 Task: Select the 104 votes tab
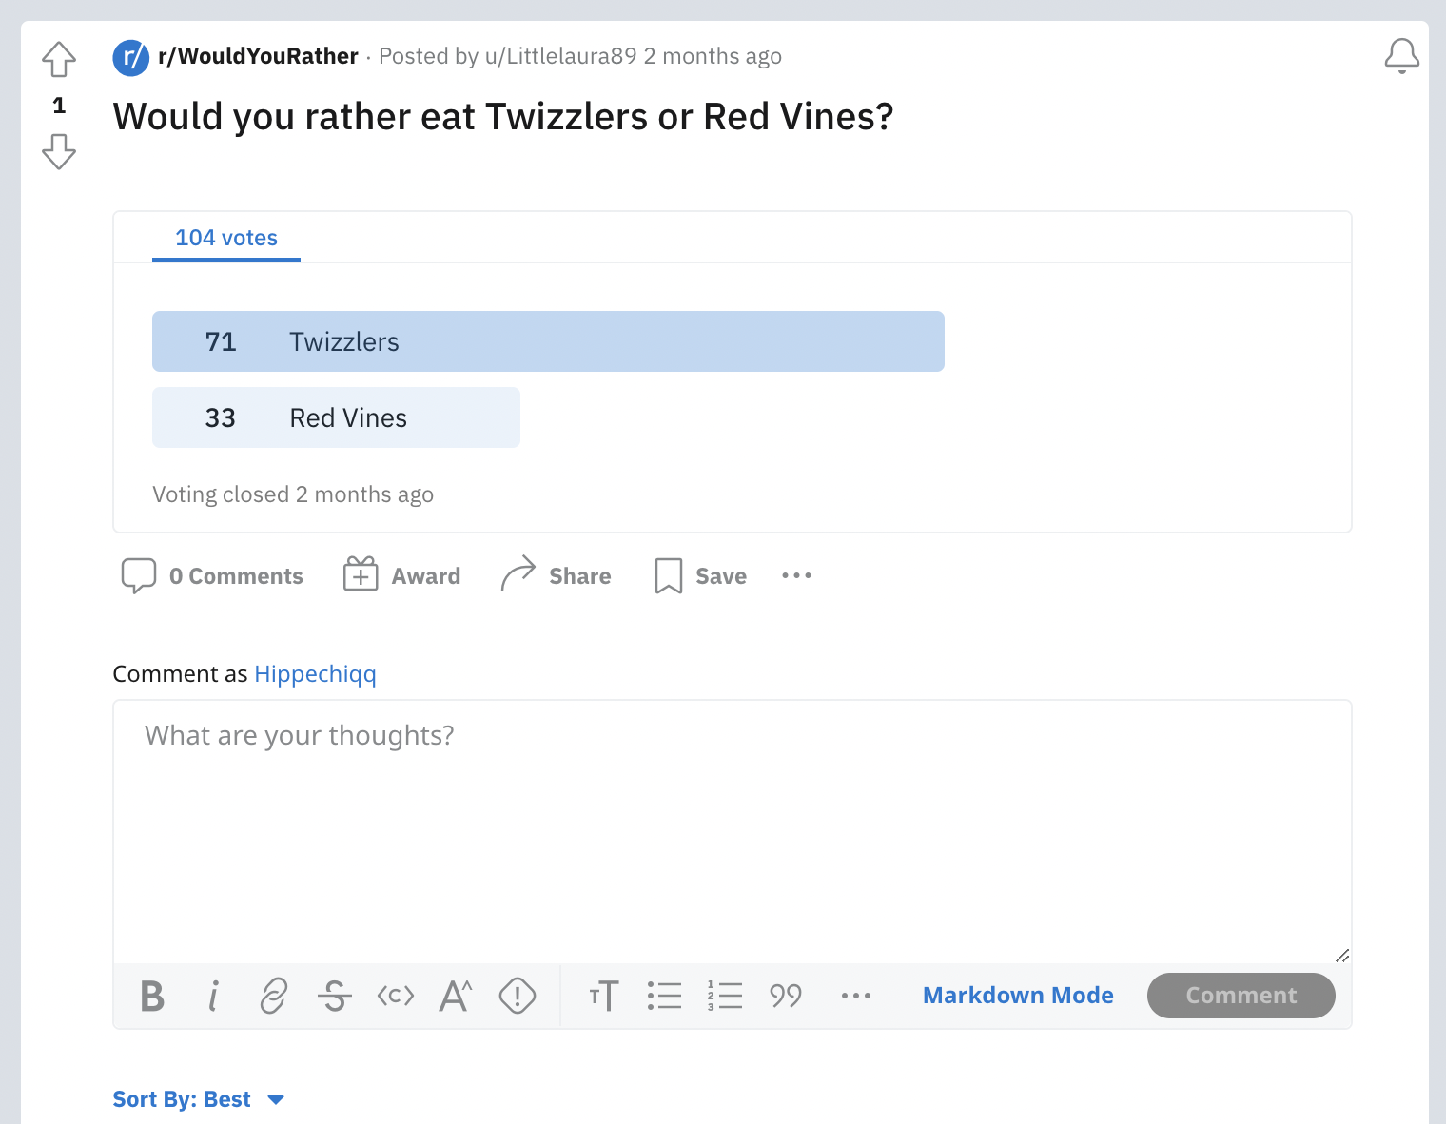(226, 238)
